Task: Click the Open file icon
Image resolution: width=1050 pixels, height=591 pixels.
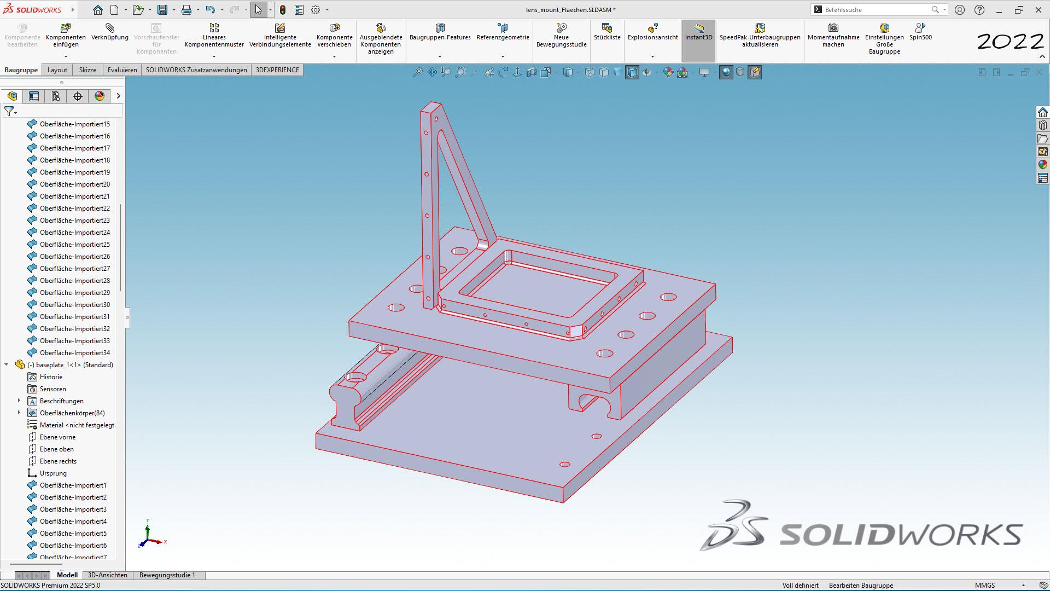Action: tap(137, 10)
